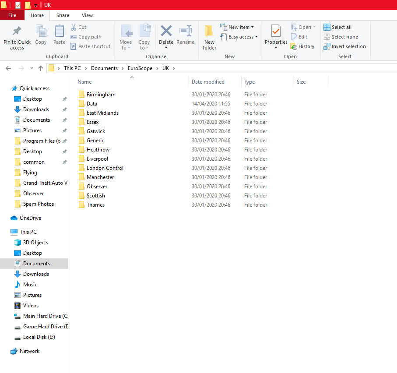Click History in the Open group
This screenshot has width=397, height=373.
tap(303, 46)
